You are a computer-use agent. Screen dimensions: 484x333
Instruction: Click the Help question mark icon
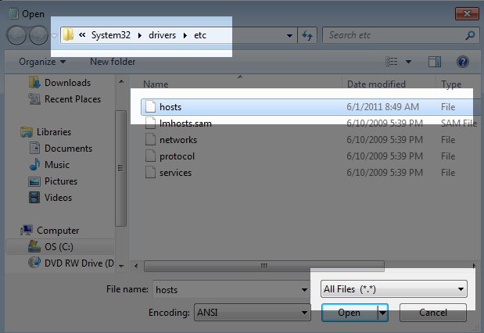click(x=462, y=61)
